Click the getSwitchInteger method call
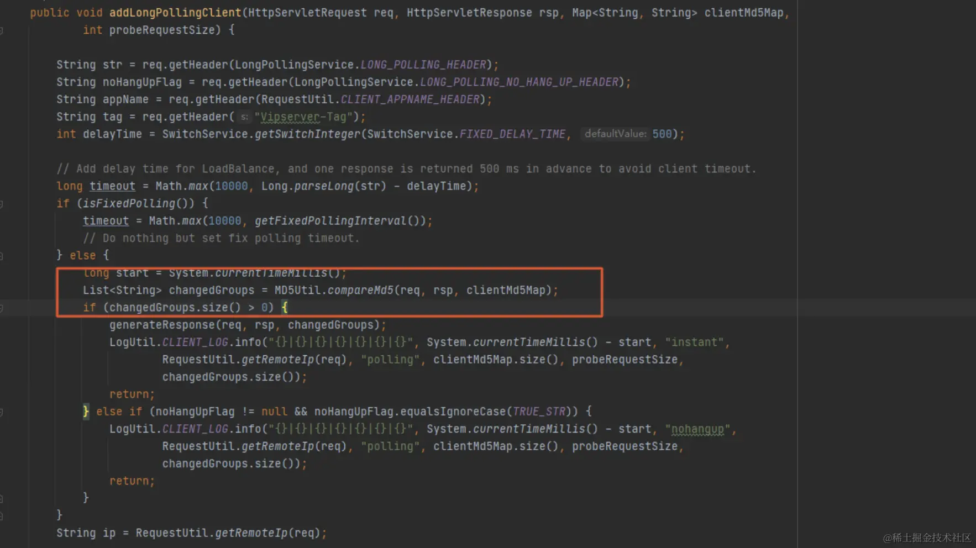Screen dimensions: 976x548 coord(307,134)
